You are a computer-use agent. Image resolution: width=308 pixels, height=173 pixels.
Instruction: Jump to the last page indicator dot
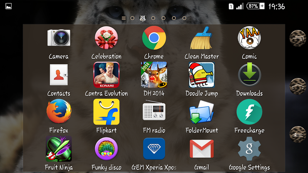[x=184, y=18]
